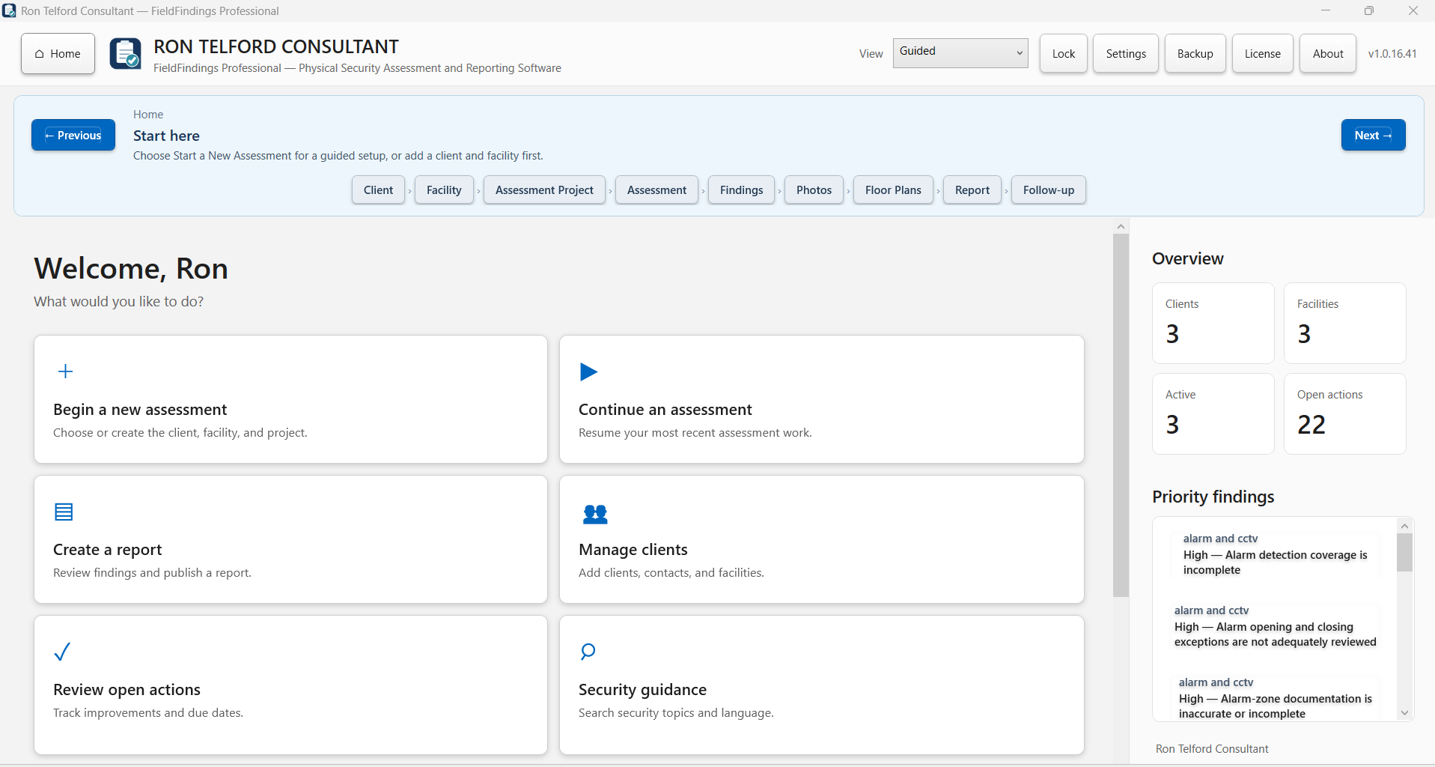Click the Previous navigation button
Screen dimensions: 1435x767
click(73, 135)
